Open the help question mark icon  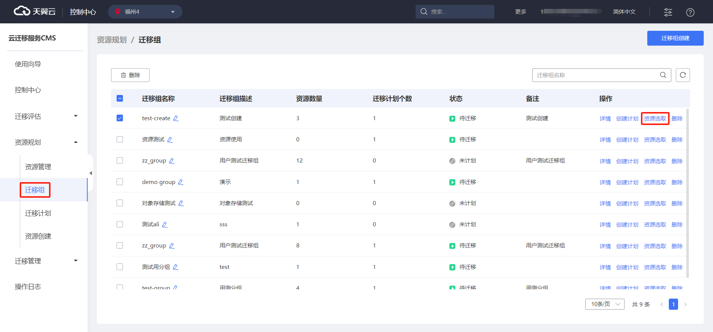click(x=690, y=12)
